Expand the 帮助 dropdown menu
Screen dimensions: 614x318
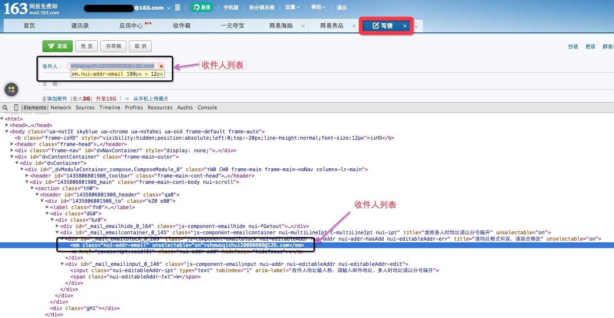click(319, 8)
